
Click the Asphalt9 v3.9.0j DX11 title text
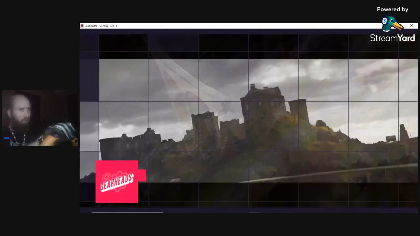(101, 26)
